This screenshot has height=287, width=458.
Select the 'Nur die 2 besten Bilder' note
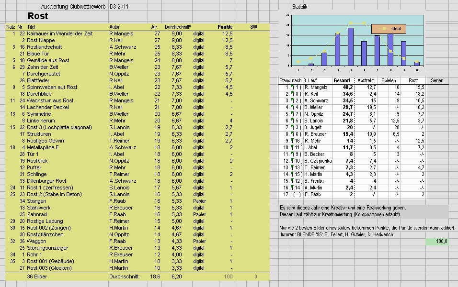[367, 228]
